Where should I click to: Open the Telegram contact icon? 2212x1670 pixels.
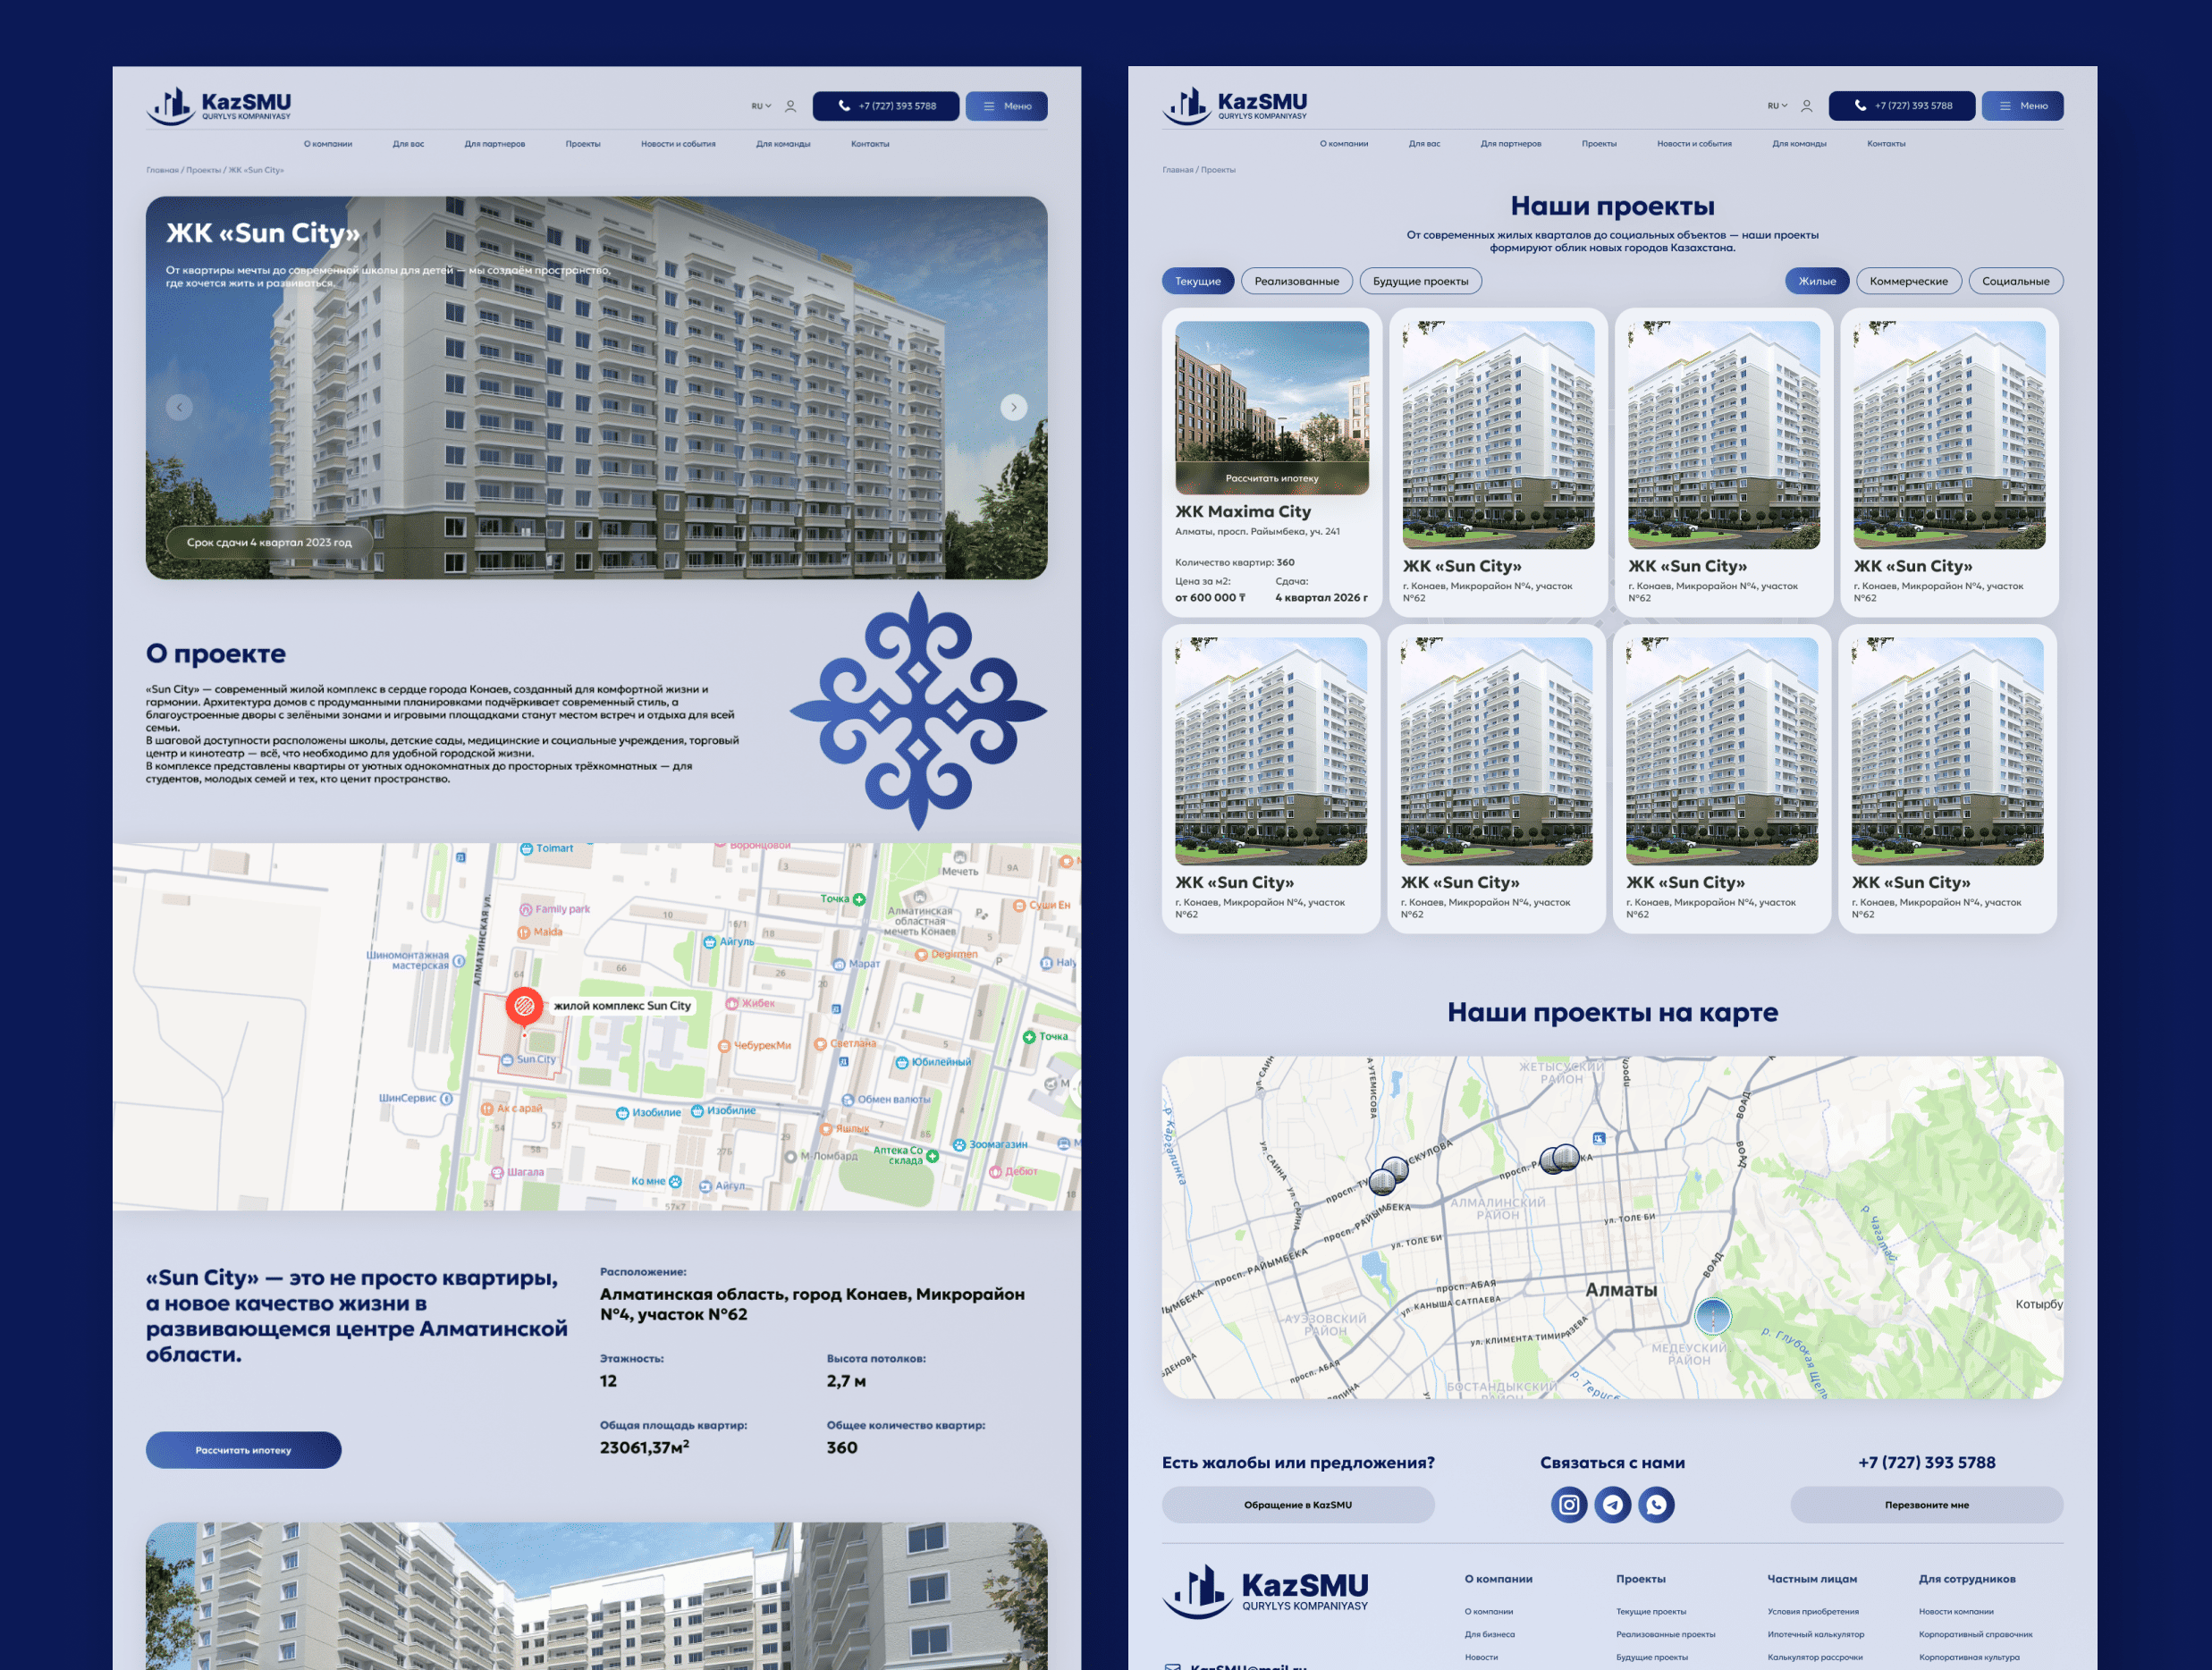coord(1612,1504)
